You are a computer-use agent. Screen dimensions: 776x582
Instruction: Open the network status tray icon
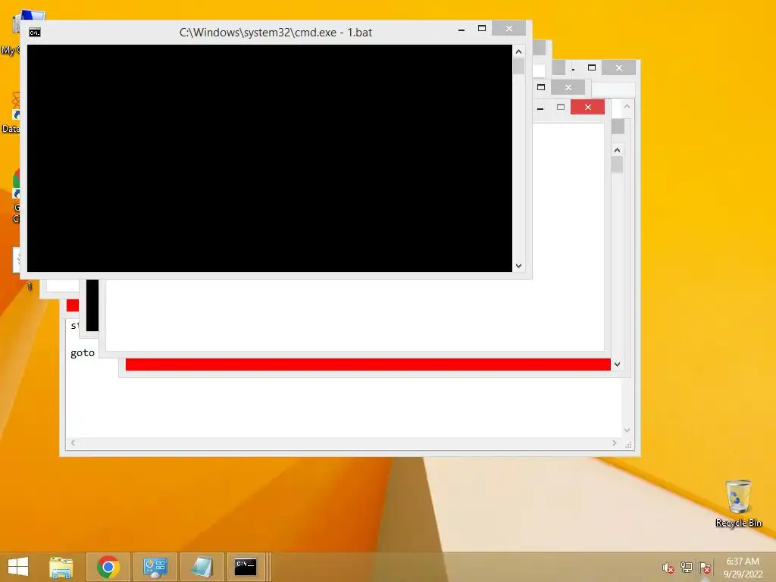coord(687,568)
